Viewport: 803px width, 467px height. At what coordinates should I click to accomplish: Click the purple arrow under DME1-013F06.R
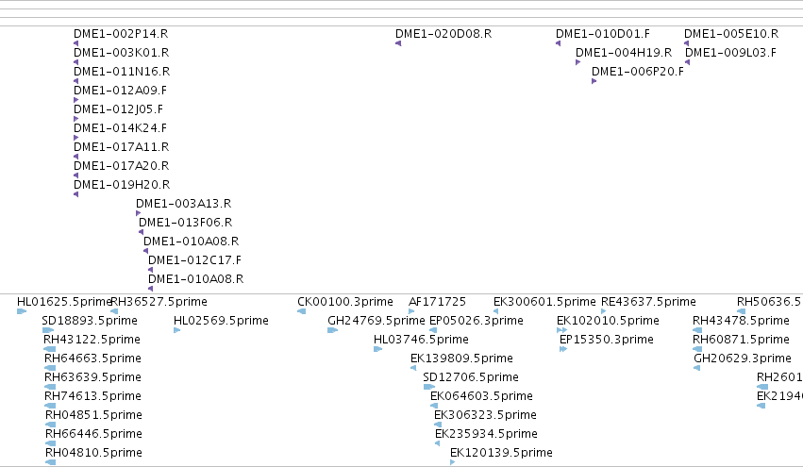click(x=141, y=232)
